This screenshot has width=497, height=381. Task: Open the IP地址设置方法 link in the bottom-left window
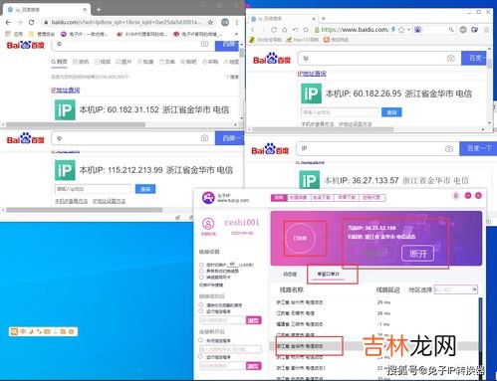[109, 201]
